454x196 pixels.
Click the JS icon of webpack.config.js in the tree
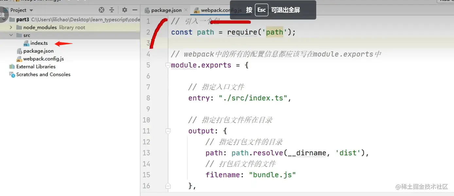tap(19, 59)
